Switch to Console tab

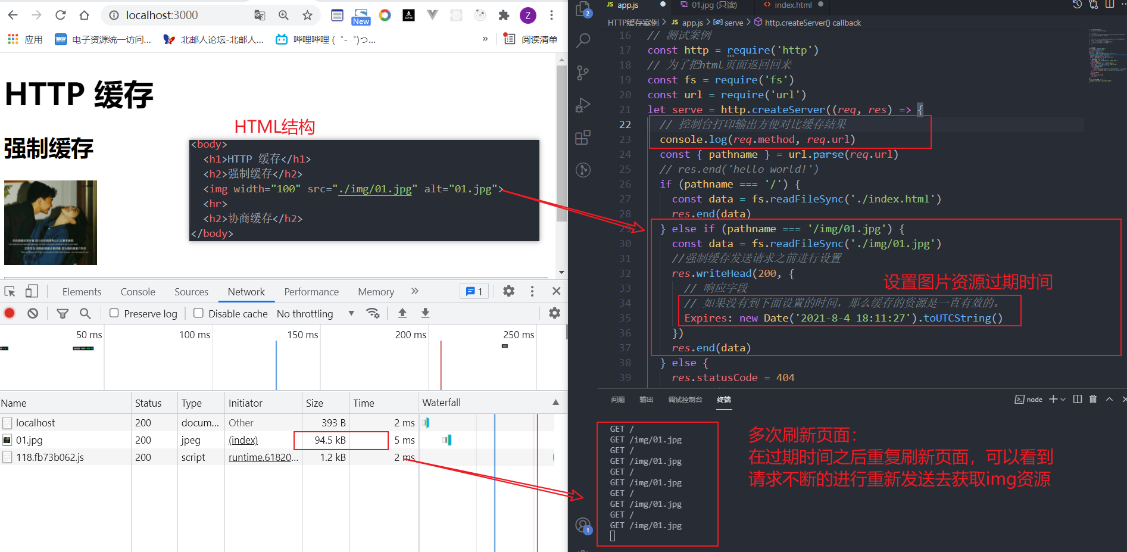pos(138,292)
